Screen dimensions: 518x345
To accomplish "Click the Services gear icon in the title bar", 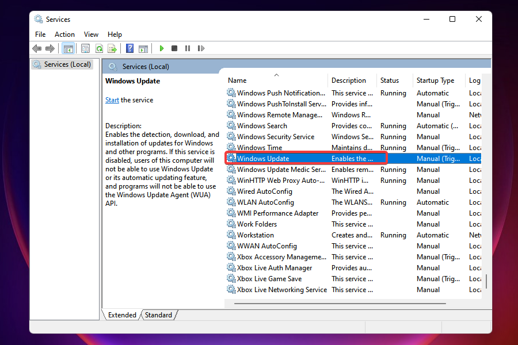I will point(39,19).
